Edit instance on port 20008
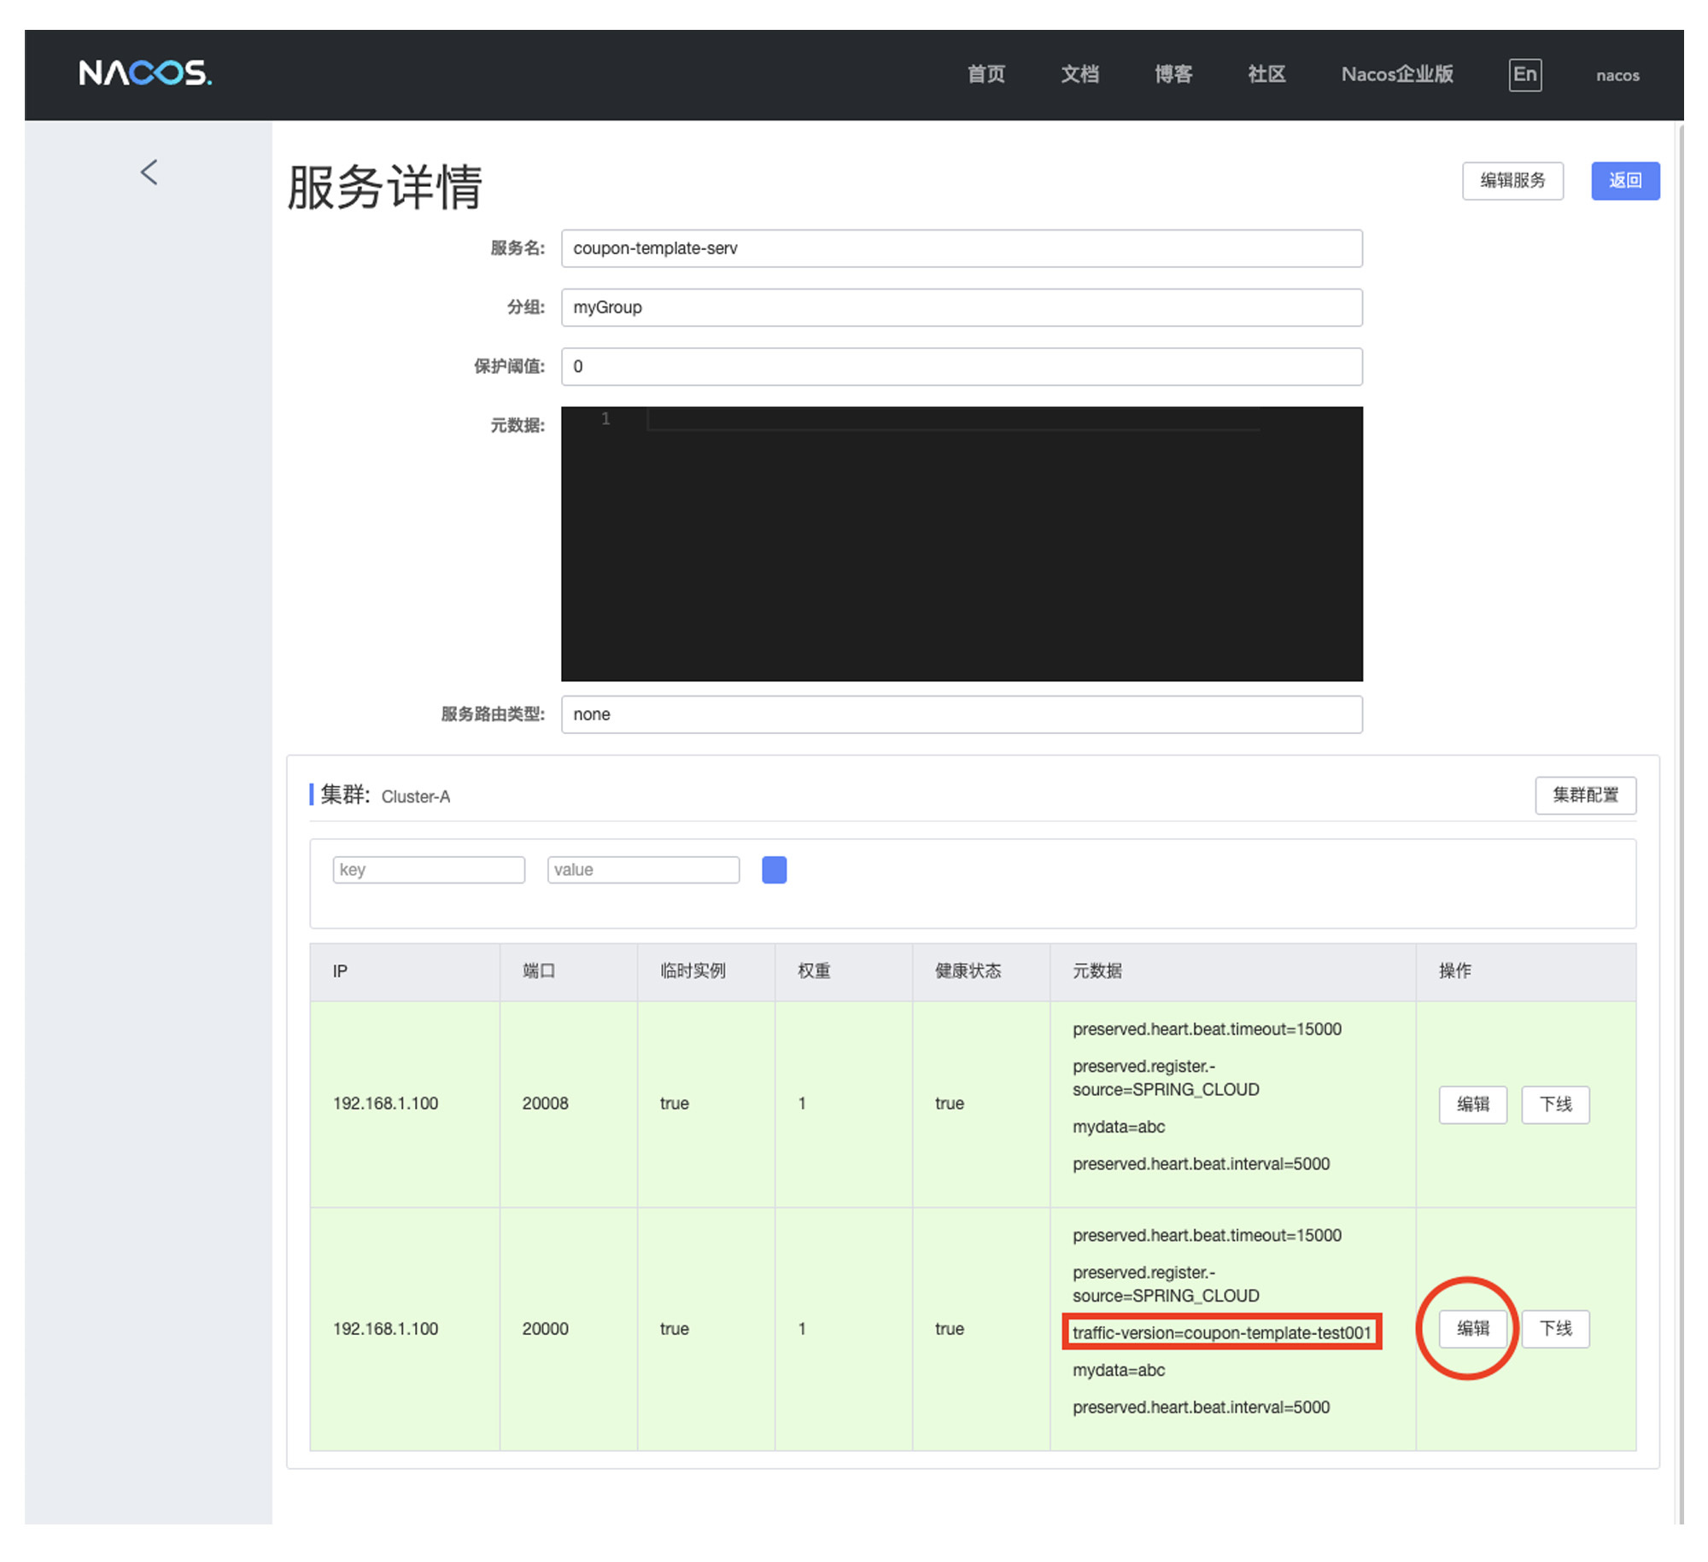Screen dimensions: 1708x1562 coord(1472,1104)
